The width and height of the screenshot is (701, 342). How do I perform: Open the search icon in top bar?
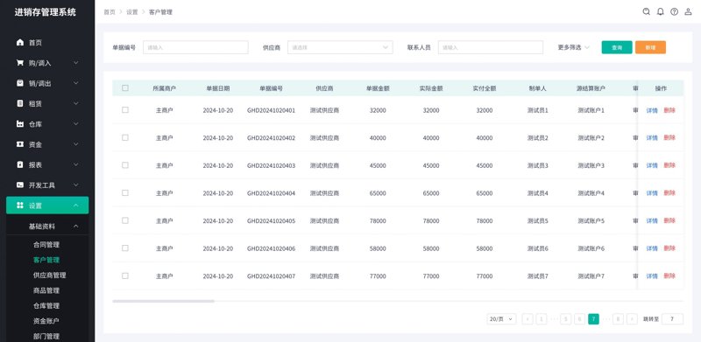[646, 12]
